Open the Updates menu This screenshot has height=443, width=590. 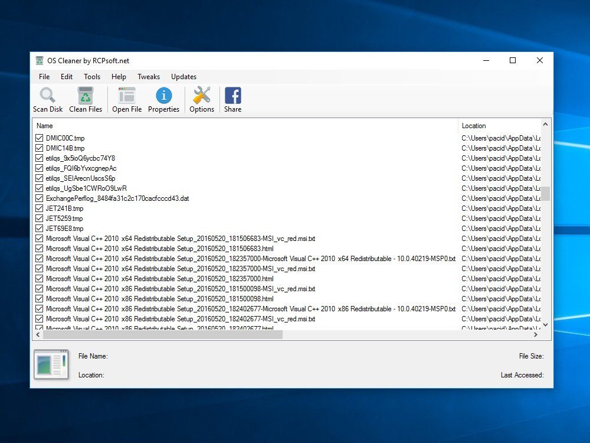coord(183,76)
